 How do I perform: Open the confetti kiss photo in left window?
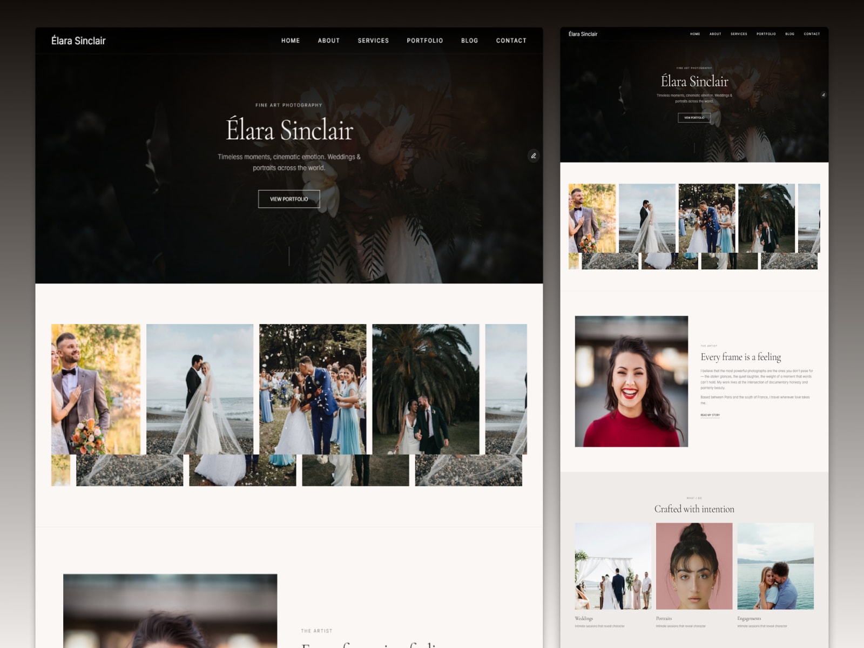click(x=313, y=389)
